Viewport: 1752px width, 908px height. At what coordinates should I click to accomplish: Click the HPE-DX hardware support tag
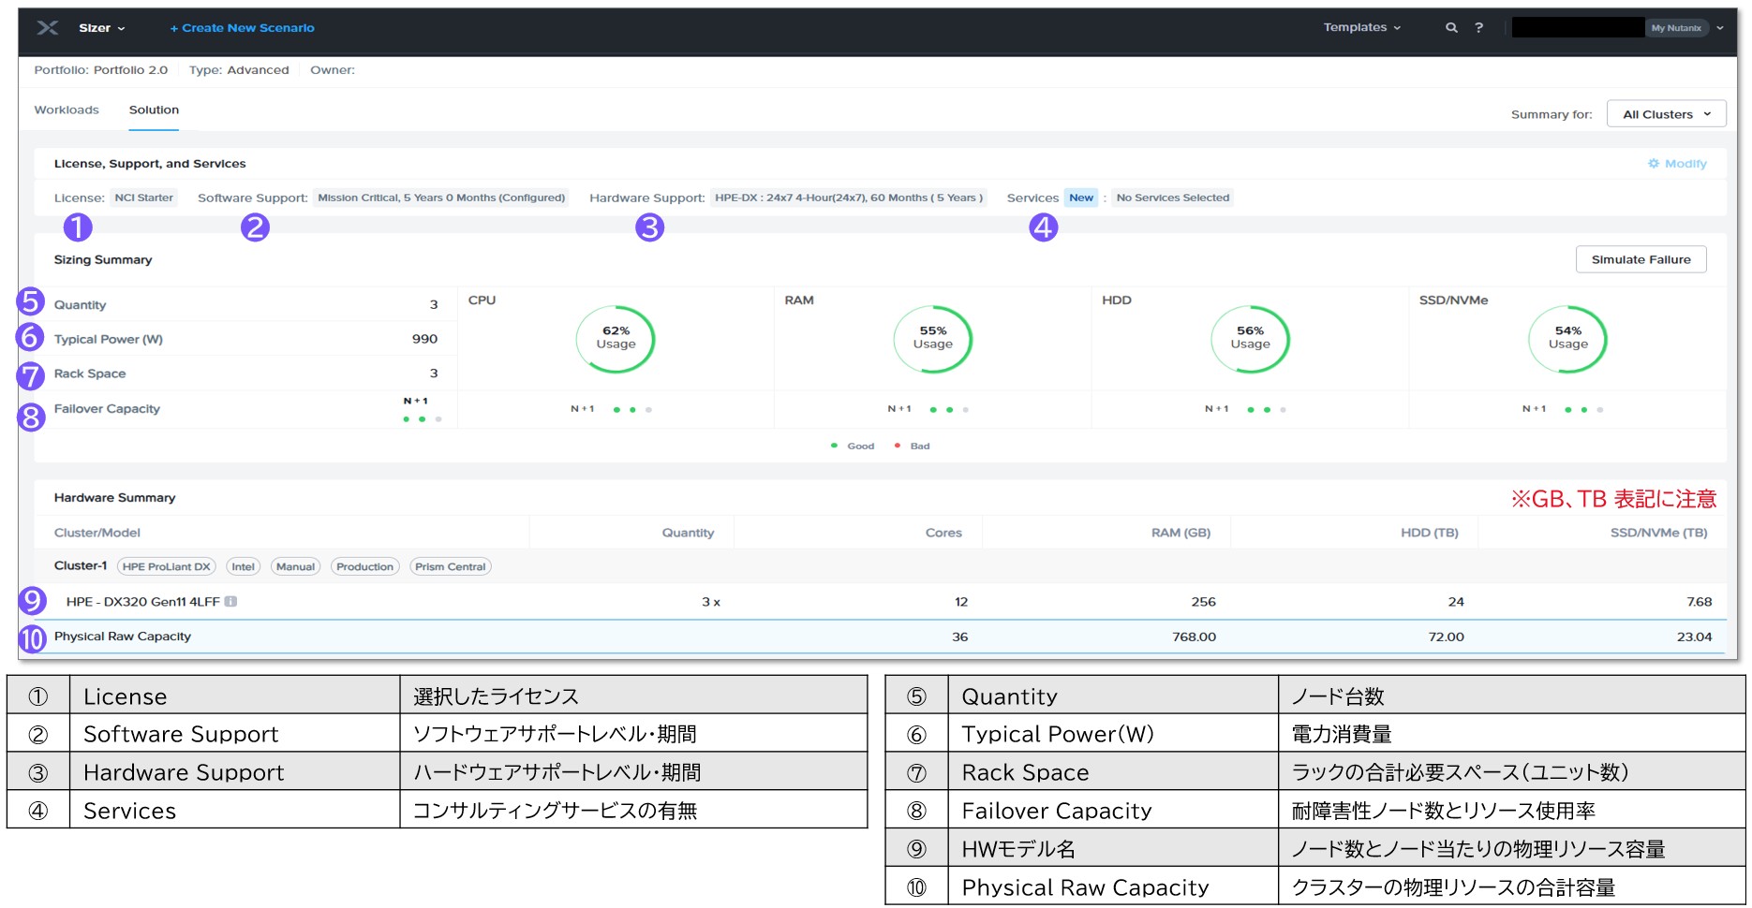pyautogui.click(x=849, y=198)
